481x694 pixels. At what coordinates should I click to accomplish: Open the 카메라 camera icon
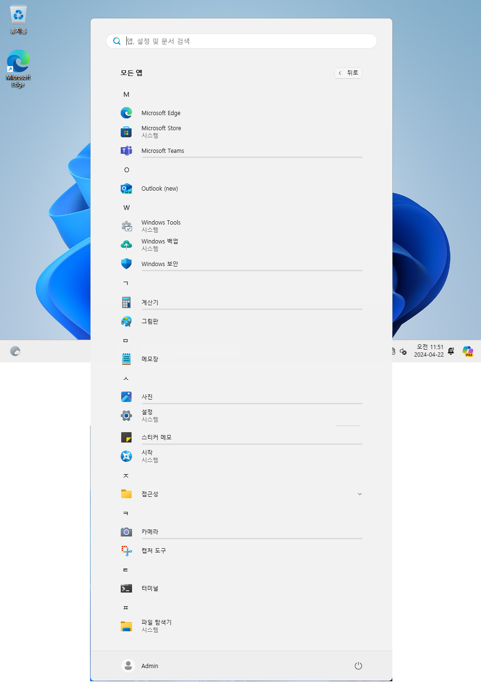pos(126,532)
